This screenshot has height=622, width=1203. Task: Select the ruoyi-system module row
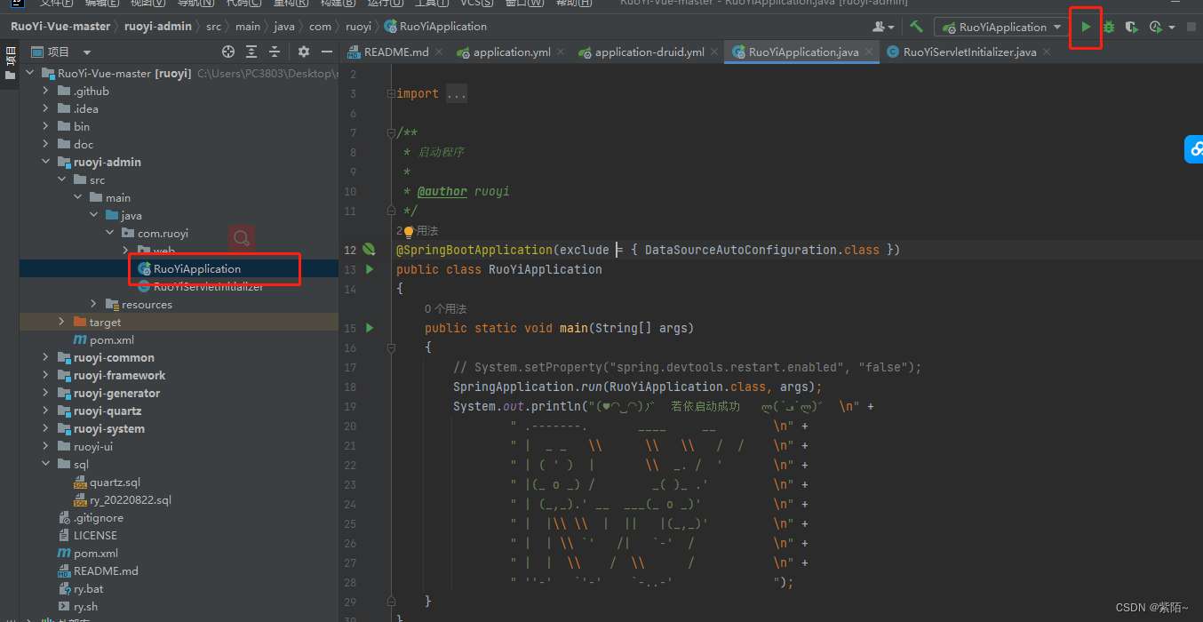pos(179,428)
